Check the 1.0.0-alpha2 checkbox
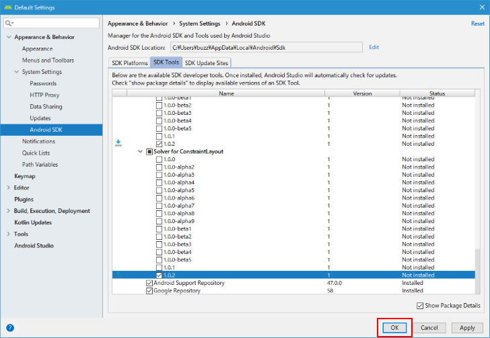 [159, 167]
